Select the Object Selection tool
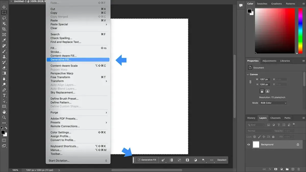Viewport: 306px width, 172px height. point(4,23)
